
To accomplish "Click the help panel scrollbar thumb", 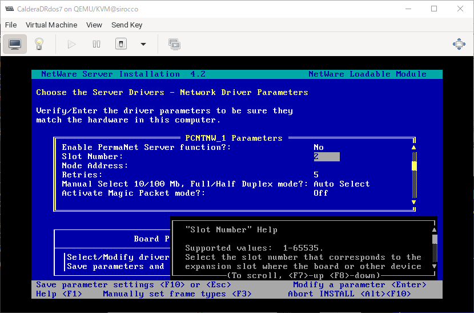I will pyautogui.click(x=435, y=239).
